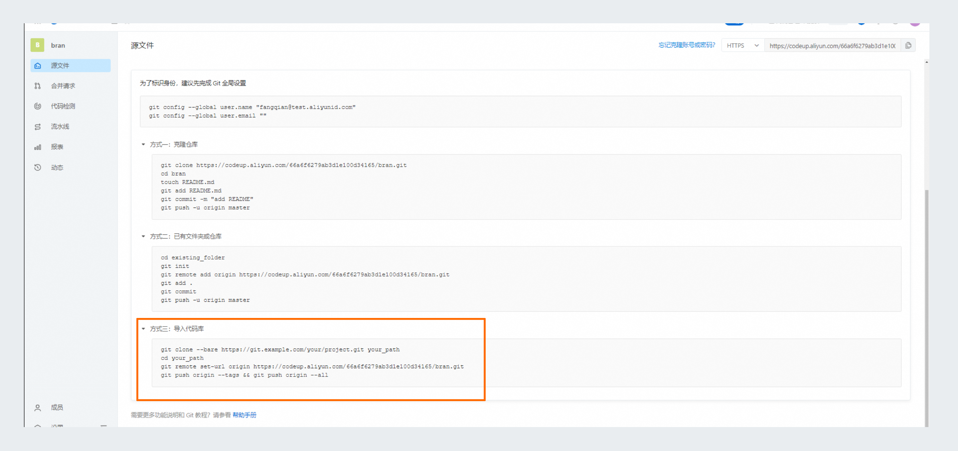This screenshot has height=451, width=958.
Task: Click the code detection icon beside 代码检测
Action: [x=38, y=106]
